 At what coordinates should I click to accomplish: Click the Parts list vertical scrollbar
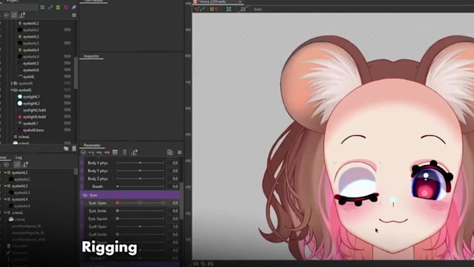click(75, 73)
